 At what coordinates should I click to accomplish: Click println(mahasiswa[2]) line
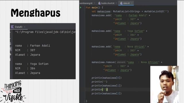(x=107, y=94)
